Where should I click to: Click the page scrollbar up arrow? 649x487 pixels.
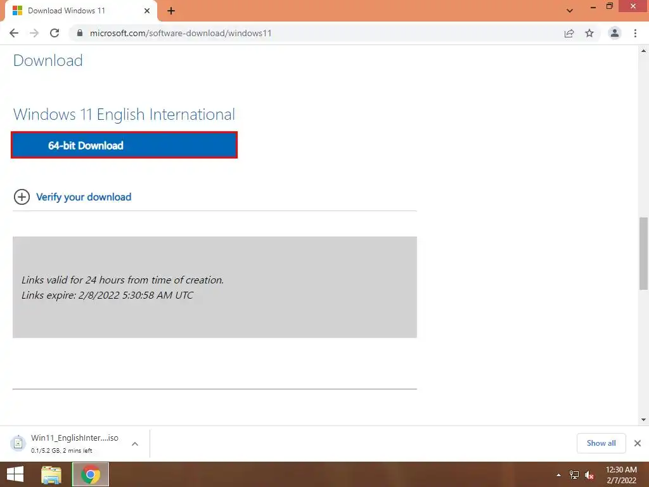(x=643, y=51)
